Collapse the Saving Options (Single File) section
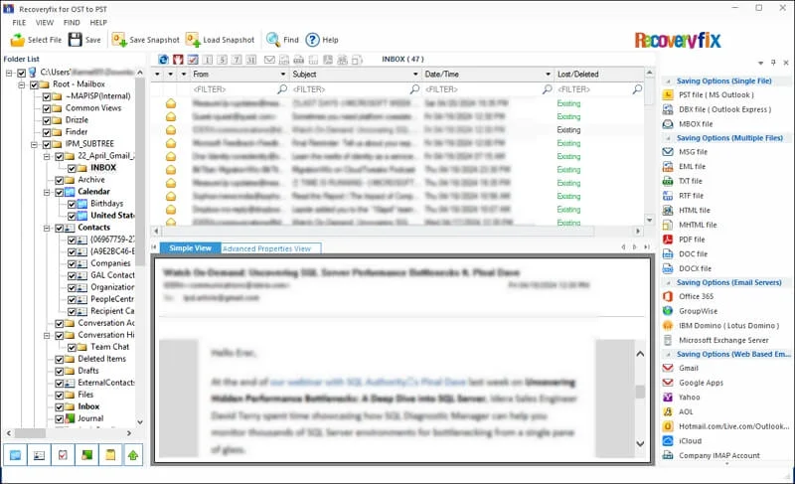Screen dimensions: 795x484 pyautogui.click(x=668, y=81)
